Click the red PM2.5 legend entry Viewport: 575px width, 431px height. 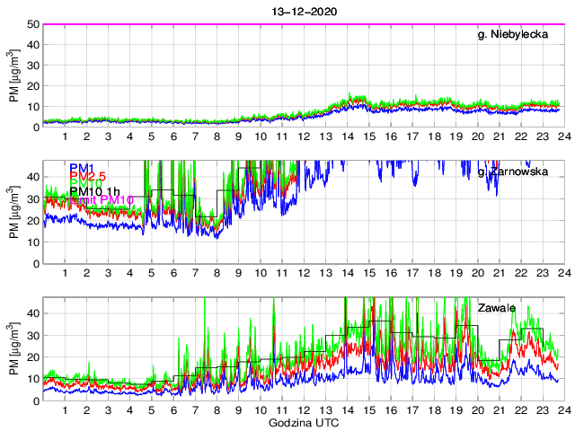(88, 178)
